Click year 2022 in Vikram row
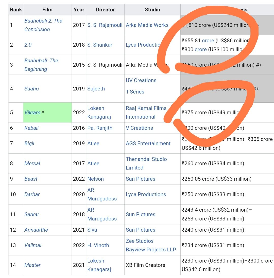The image size is (274, 278). point(79,113)
